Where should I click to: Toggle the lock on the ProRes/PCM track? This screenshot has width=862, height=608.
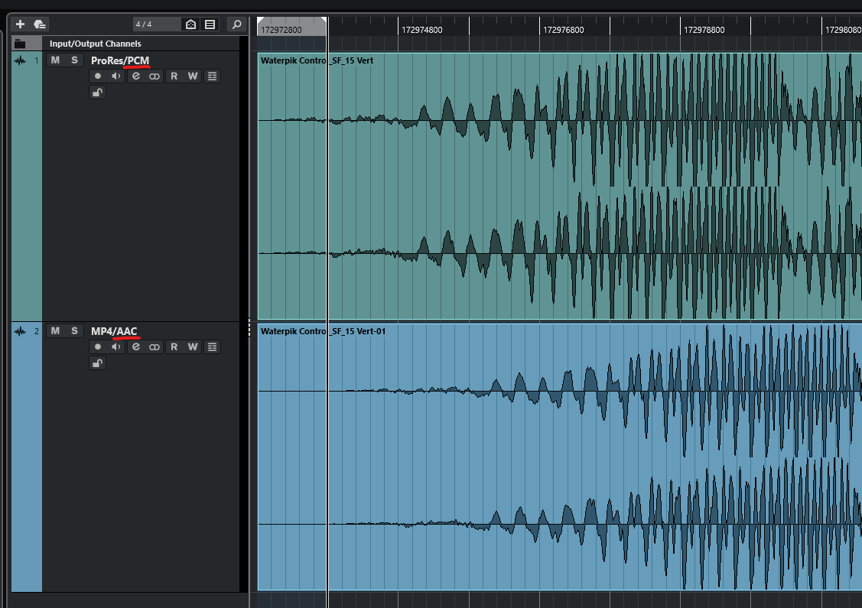(97, 93)
